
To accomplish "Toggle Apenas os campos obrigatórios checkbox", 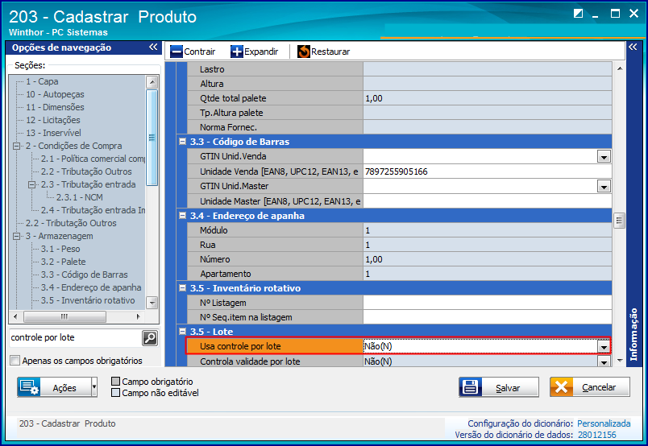I will pyautogui.click(x=15, y=361).
